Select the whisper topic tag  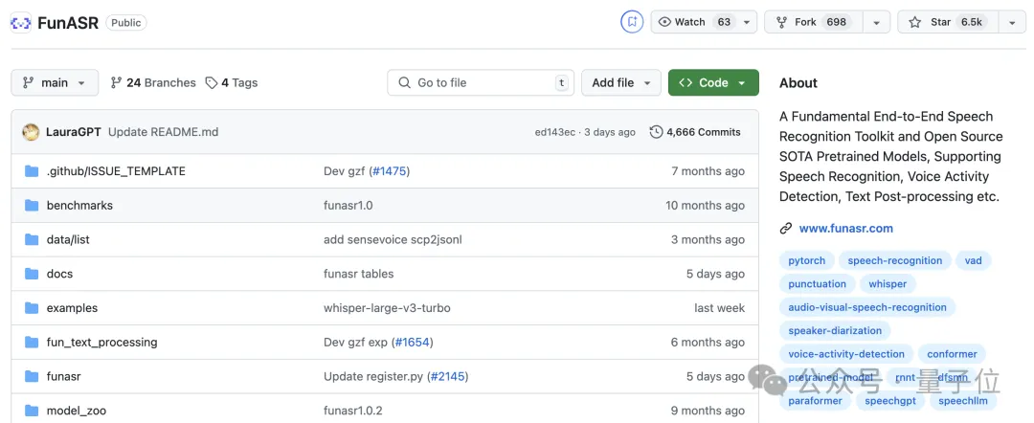tap(888, 284)
